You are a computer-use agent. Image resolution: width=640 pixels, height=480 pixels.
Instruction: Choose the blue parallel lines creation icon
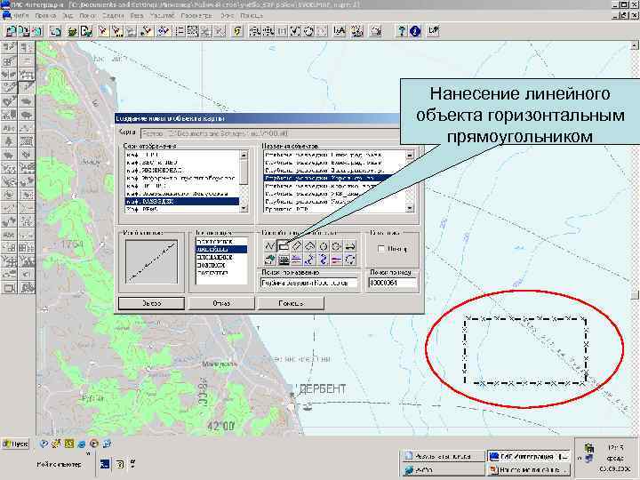click(297, 260)
